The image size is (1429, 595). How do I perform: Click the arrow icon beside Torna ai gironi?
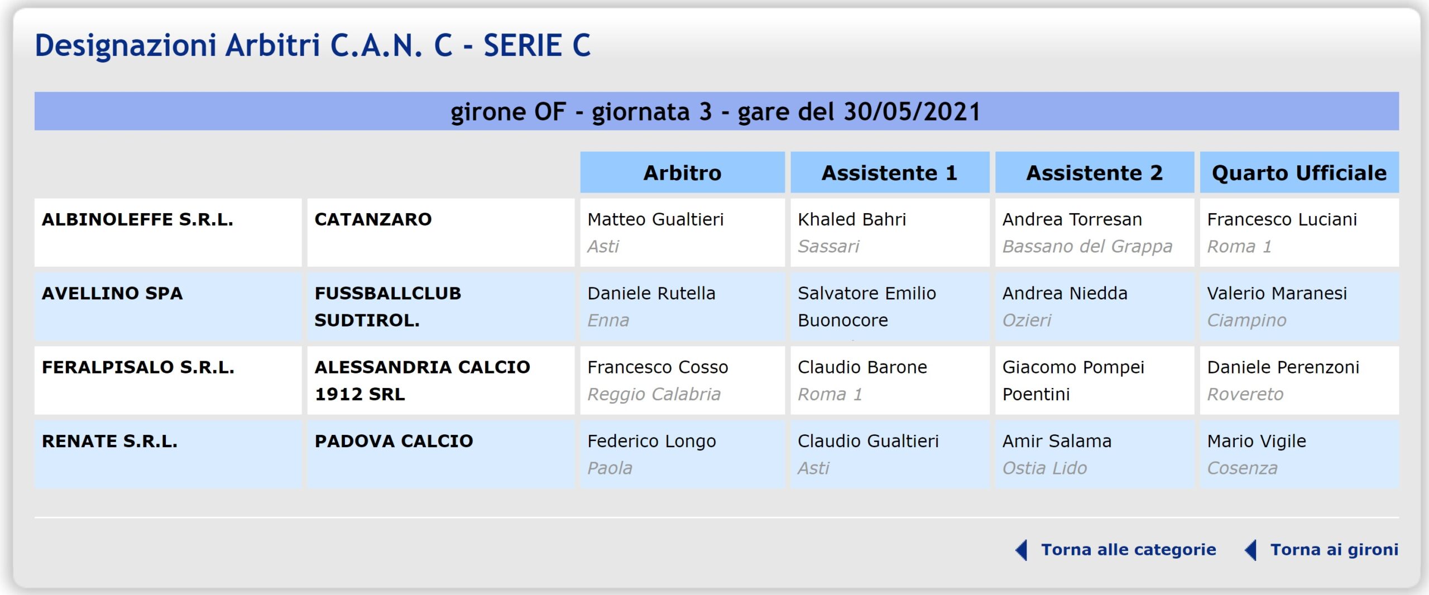pyautogui.click(x=1250, y=550)
